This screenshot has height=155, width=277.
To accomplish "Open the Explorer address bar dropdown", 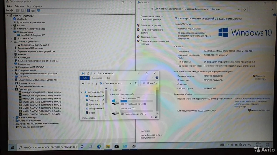I will point(131,83).
